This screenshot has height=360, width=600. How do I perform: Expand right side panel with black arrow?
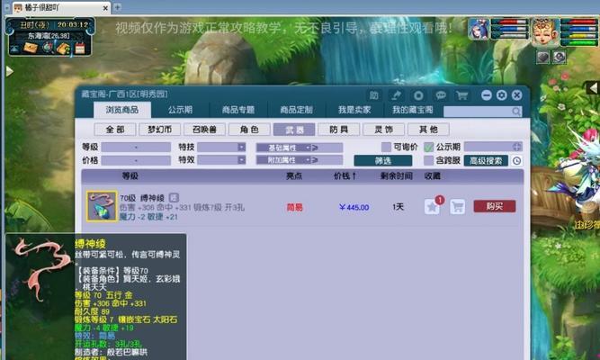coord(592,88)
